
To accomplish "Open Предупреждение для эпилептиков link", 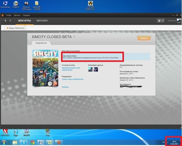I will coord(71,69).
